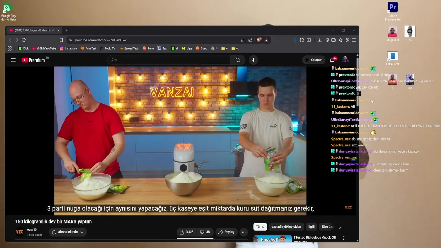
Task: Open more actions three-dot menu under video
Action: pos(244,232)
